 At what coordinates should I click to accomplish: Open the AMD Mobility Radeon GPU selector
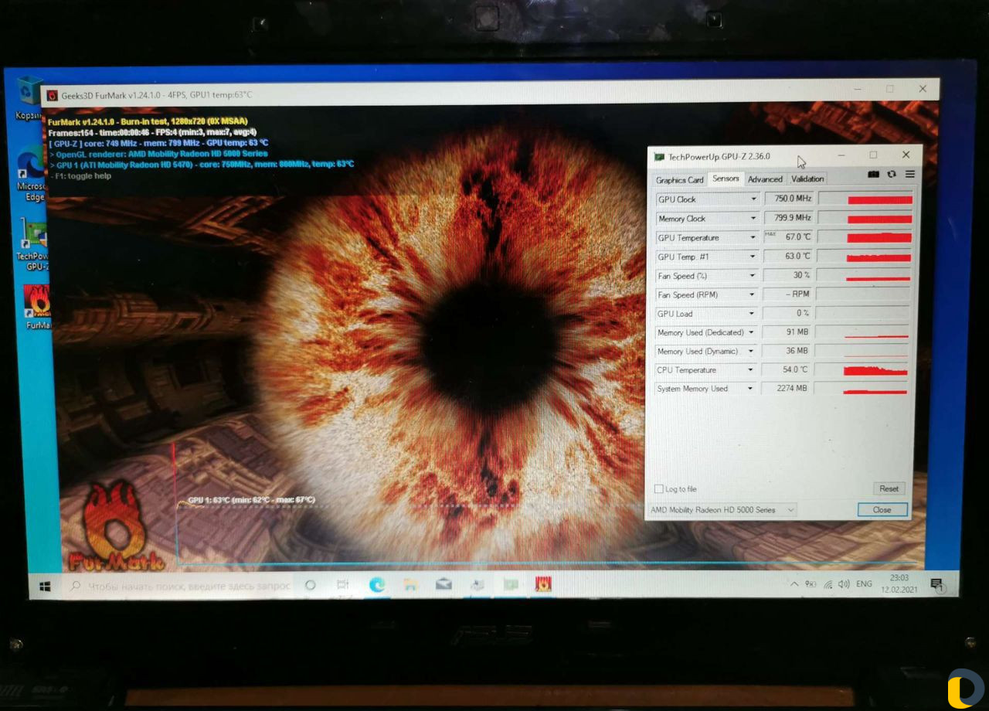723,510
